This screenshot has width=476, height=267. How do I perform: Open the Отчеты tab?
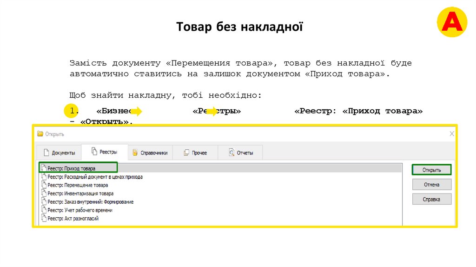pos(240,153)
